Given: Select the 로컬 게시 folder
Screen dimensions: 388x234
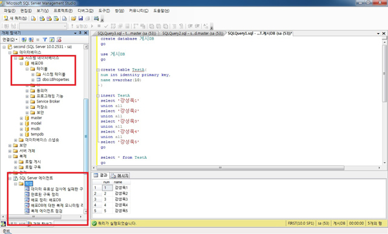Looking at the screenshot, I should click(33, 162).
